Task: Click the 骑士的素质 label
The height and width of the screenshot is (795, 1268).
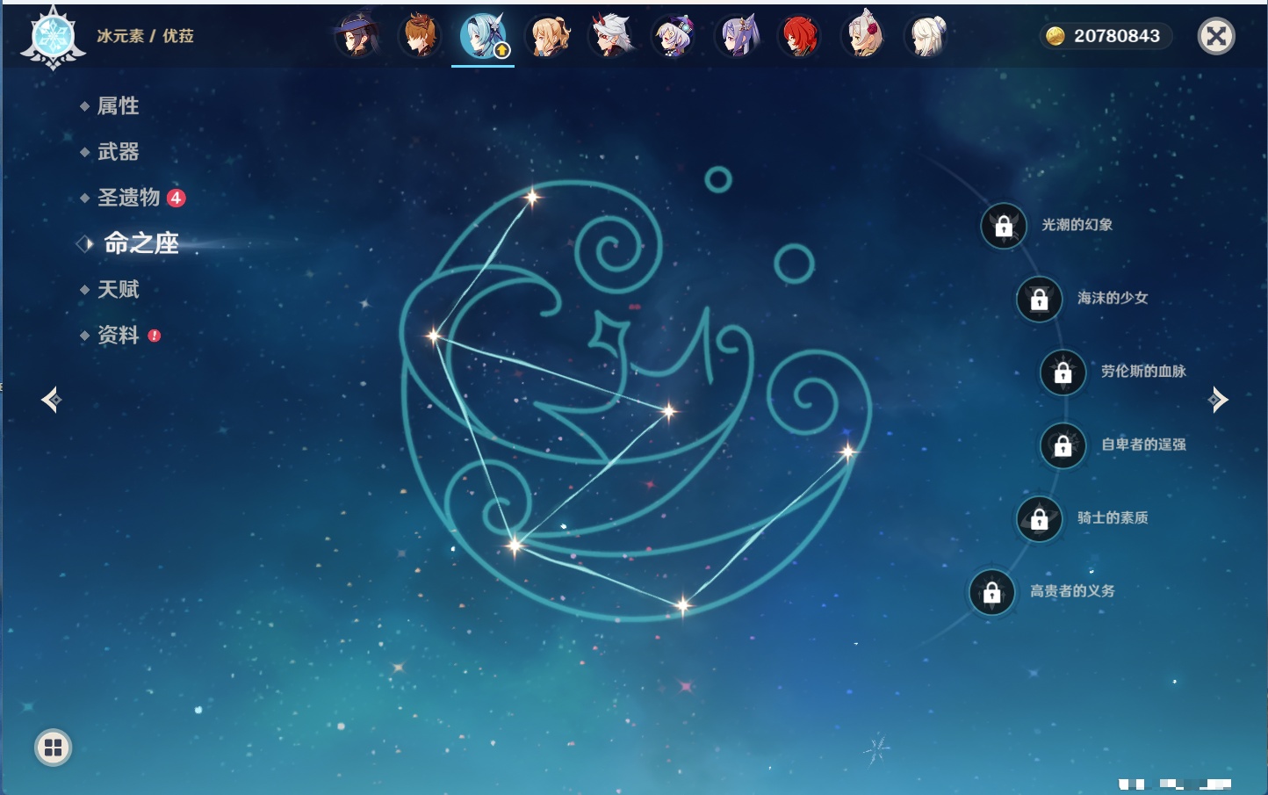Action: (x=1113, y=517)
